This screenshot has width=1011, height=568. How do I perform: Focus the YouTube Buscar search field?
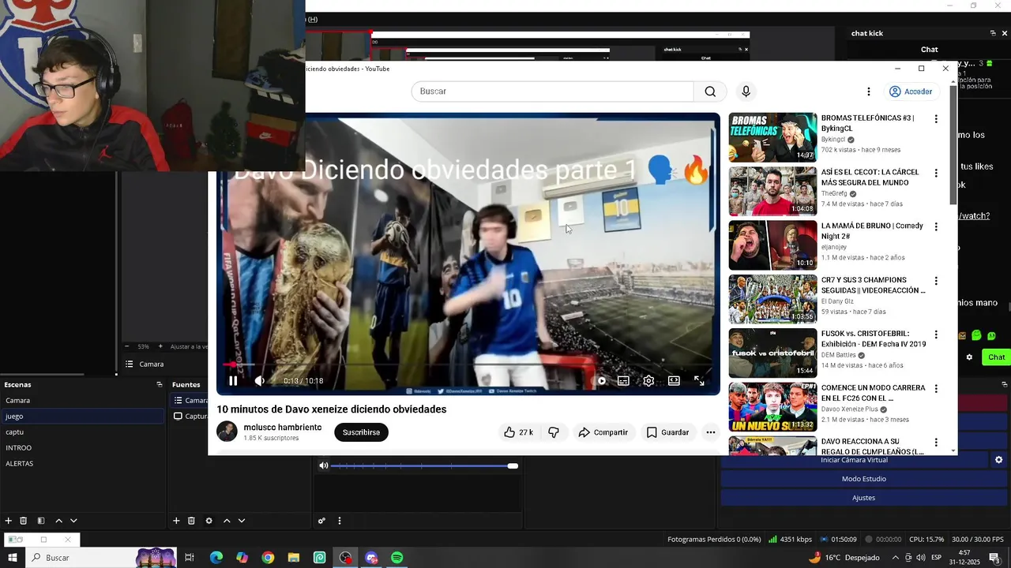[x=553, y=92]
